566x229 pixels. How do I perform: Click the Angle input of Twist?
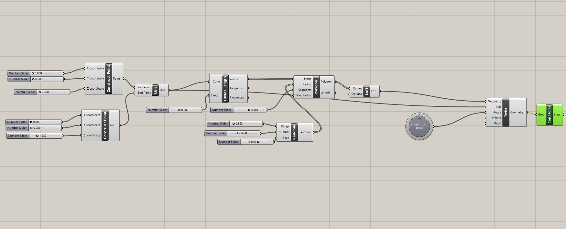(x=497, y=112)
